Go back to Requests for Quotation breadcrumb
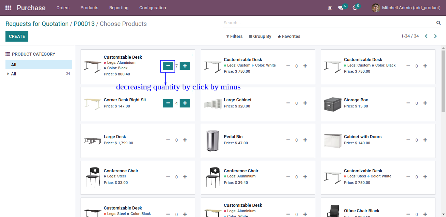 pyautogui.click(x=37, y=24)
